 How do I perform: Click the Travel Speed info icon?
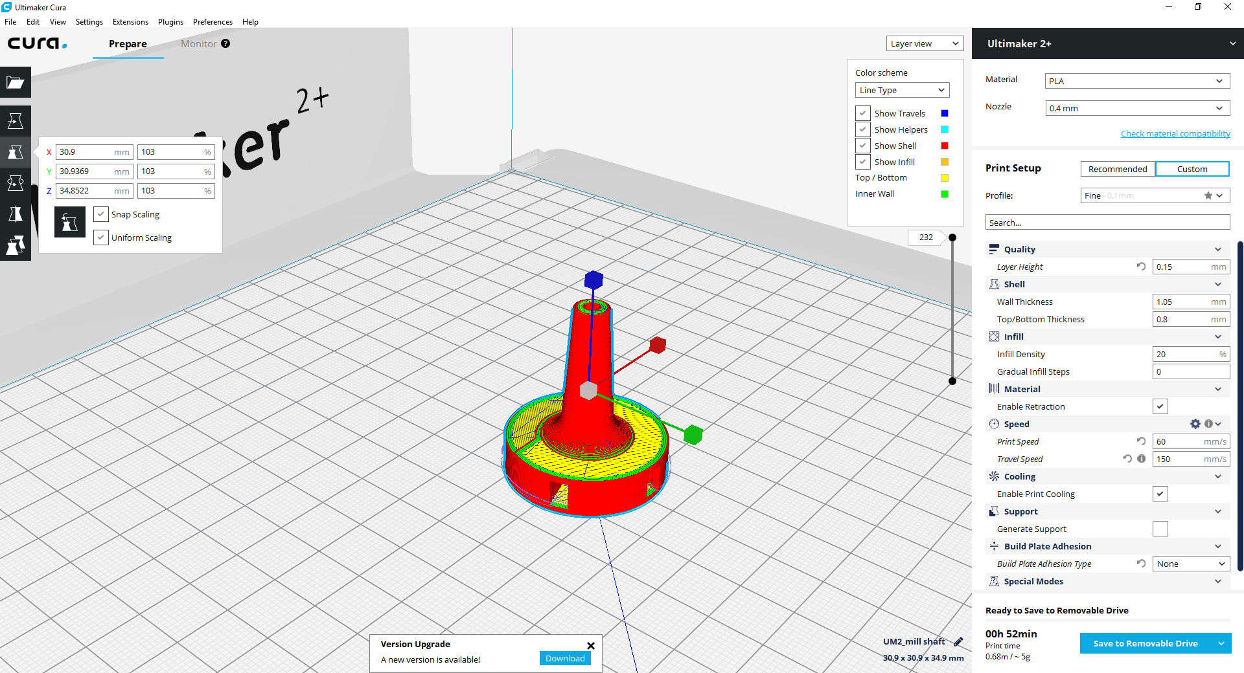point(1142,459)
